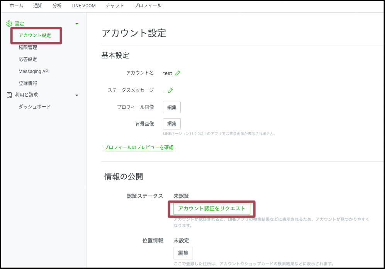Open プロフィールのプレビューを確認 link

point(139,147)
